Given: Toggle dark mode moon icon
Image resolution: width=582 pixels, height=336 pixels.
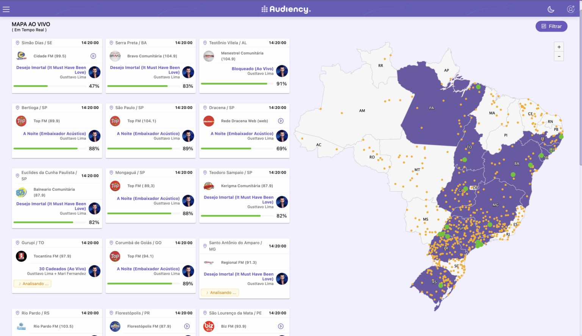Looking at the screenshot, I should point(551,9).
